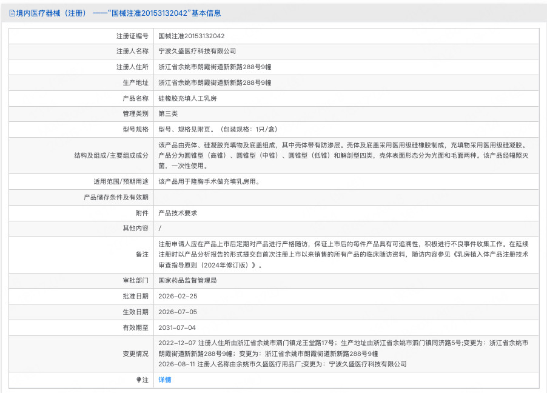Click the 产品名称 label
The width and height of the screenshot is (547, 393).
tap(135, 98)
